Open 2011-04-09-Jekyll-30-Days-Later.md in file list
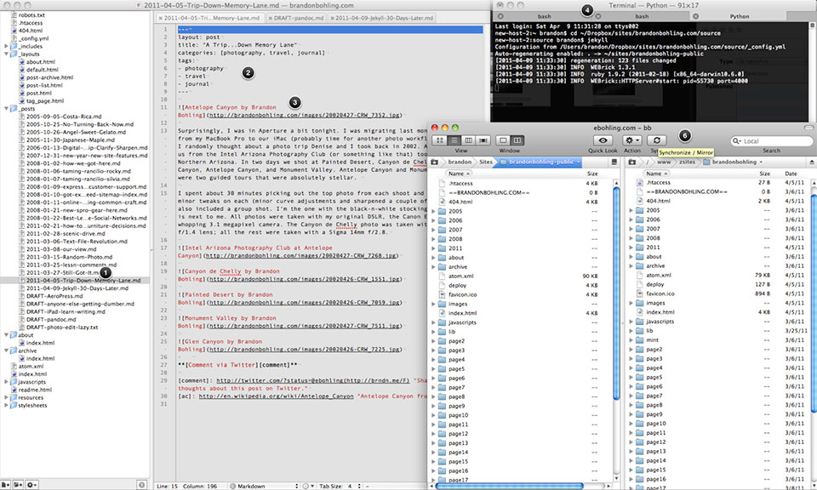 (82, 288)
